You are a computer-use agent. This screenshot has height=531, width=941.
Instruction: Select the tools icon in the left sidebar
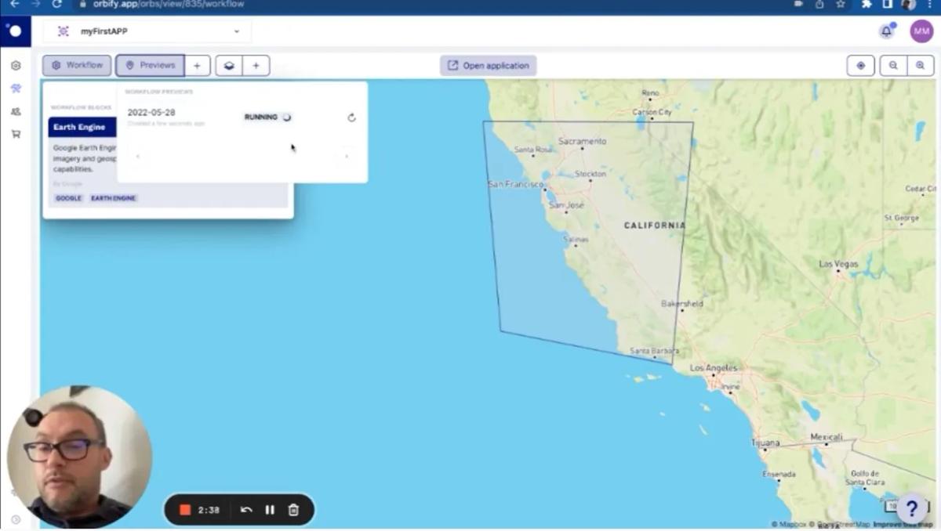[16, 88]
